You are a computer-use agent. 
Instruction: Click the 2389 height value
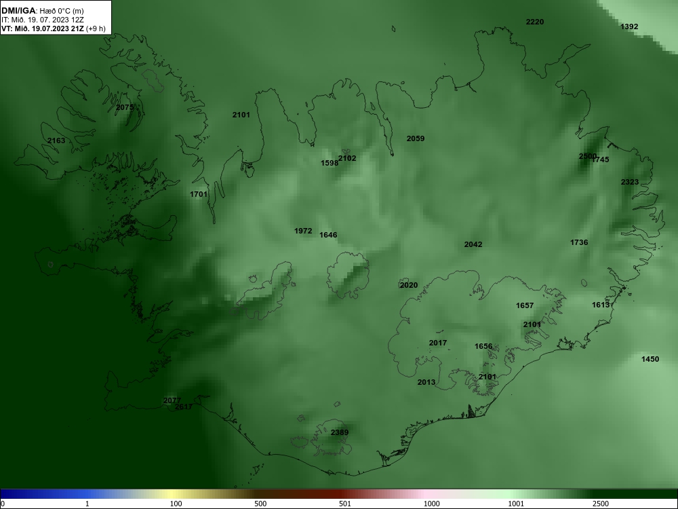point(340,432)
